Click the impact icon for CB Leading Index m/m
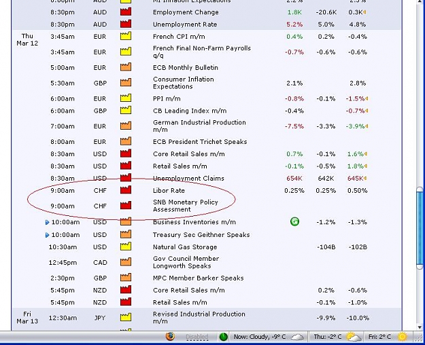The height and width of the screenshot is (345, 425). tap(126, 110)
